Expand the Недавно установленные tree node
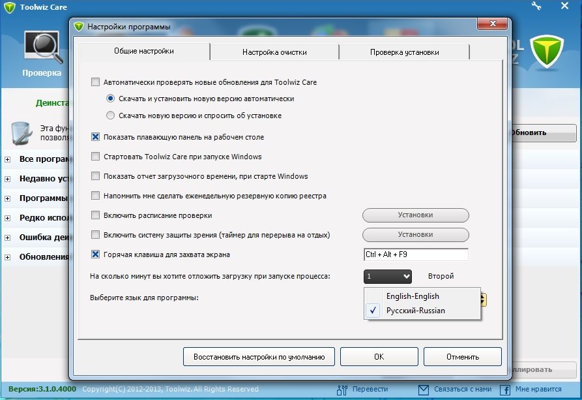Screen dimensions: 582x400 click(7, 179)
